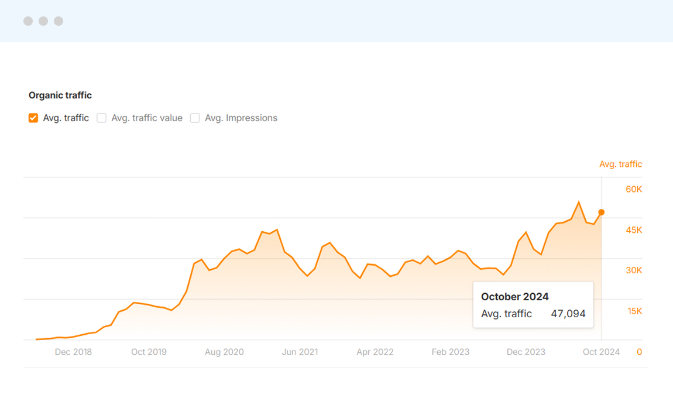Select the Dec 2018 axis label
This screenshot has width=673, height=405.
[73, 352]
